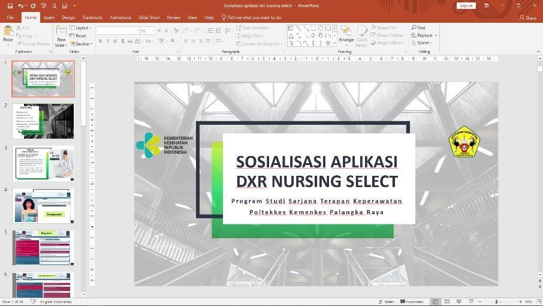Choose the isosceles triangle shape
This screenshot has height=306, width=543.
[x=291, y=35]
